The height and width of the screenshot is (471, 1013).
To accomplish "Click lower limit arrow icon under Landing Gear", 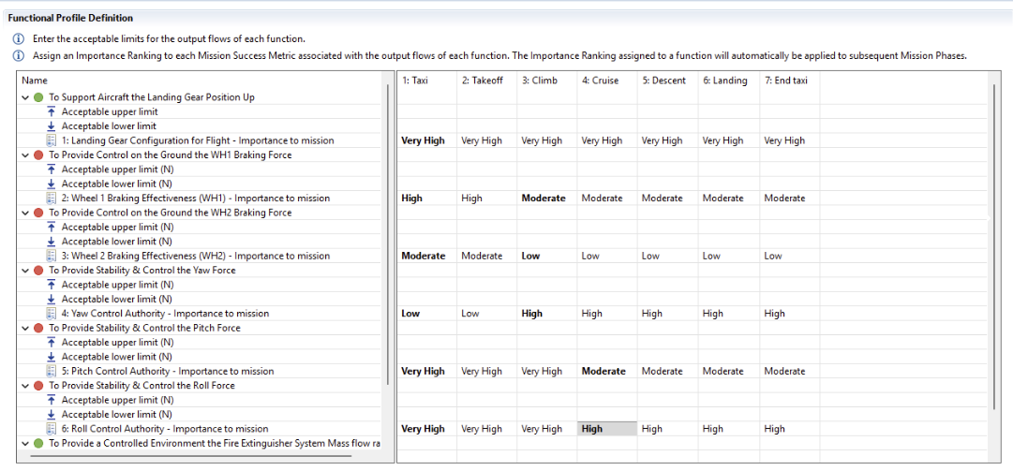I will [52, 125].
